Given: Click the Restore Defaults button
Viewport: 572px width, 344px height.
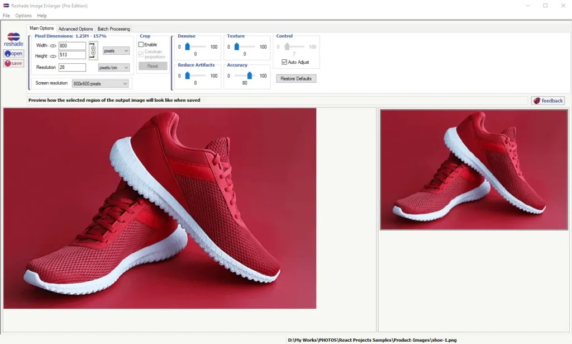Looking at the screenshot, I should click(297, 78).
